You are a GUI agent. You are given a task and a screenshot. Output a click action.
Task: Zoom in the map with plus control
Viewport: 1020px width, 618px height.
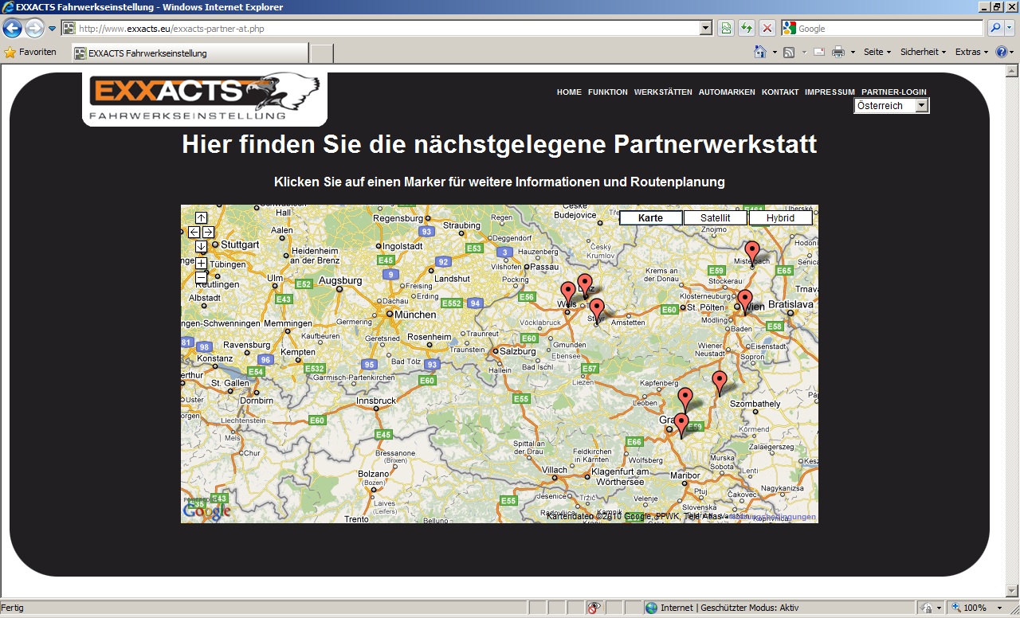point(201,263)
